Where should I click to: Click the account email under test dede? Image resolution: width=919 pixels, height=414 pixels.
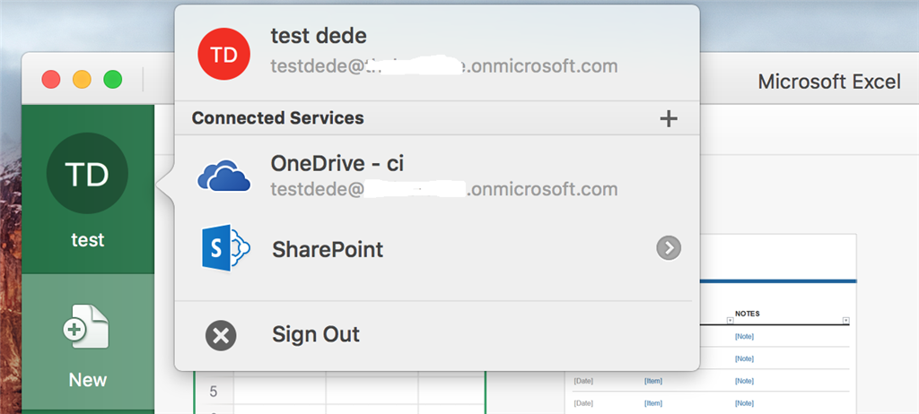(x=444, y=66)
